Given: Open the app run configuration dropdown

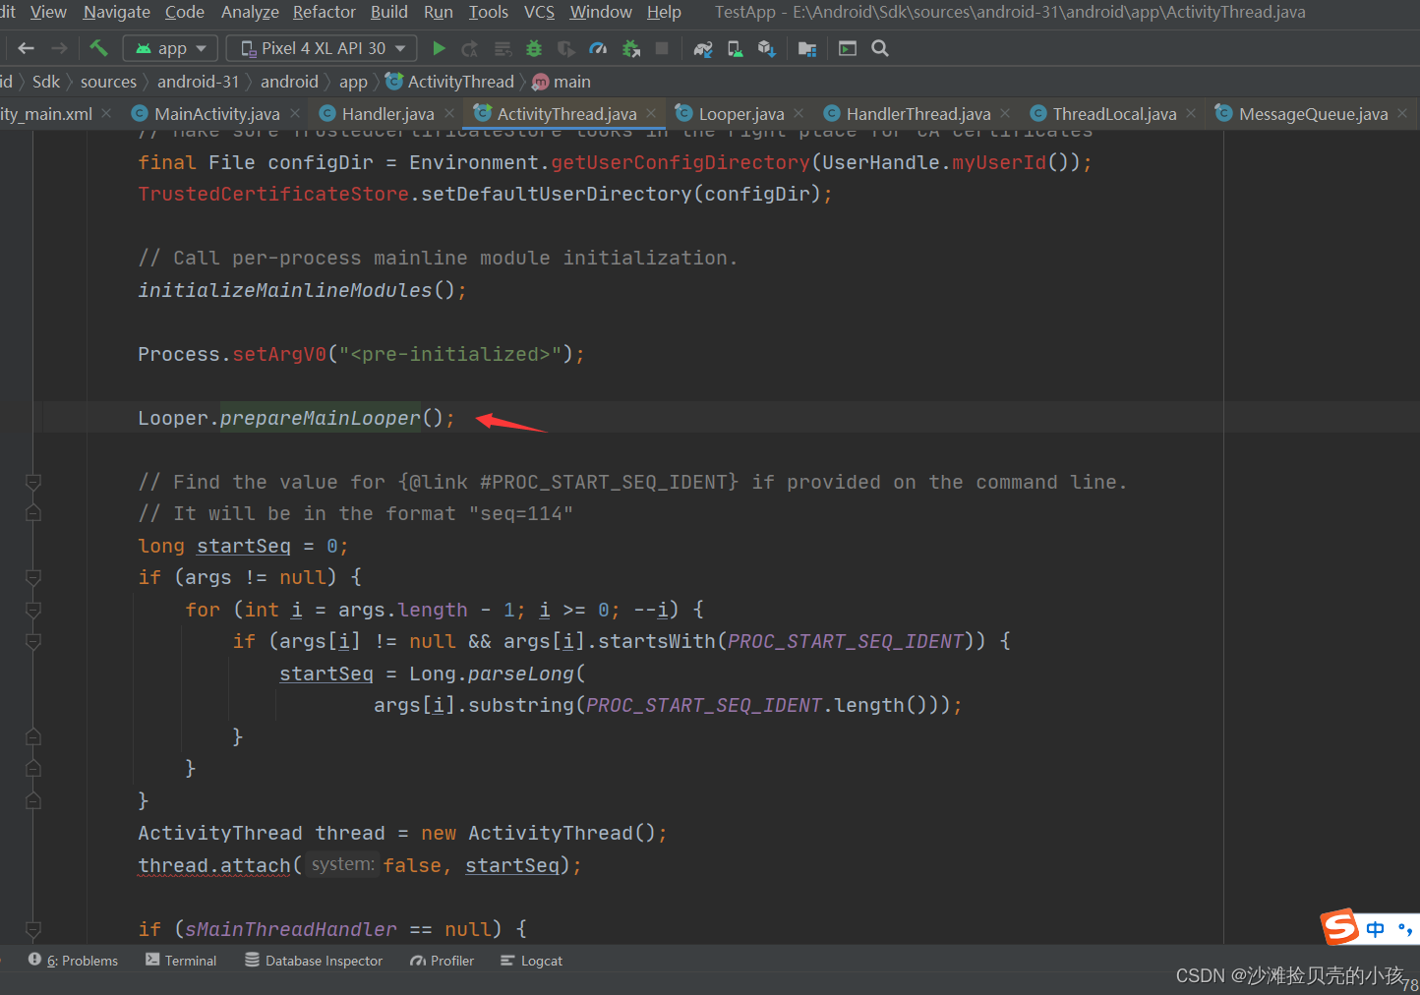Looking at the screenshot, I should point(169,47).
